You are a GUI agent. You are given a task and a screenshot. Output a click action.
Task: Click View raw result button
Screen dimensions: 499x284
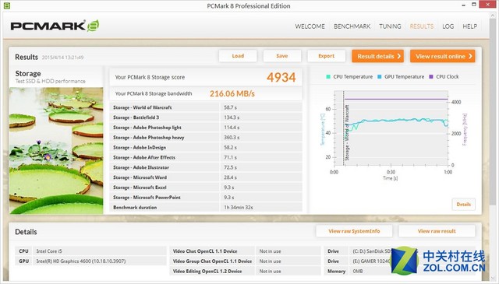point(437,231)
